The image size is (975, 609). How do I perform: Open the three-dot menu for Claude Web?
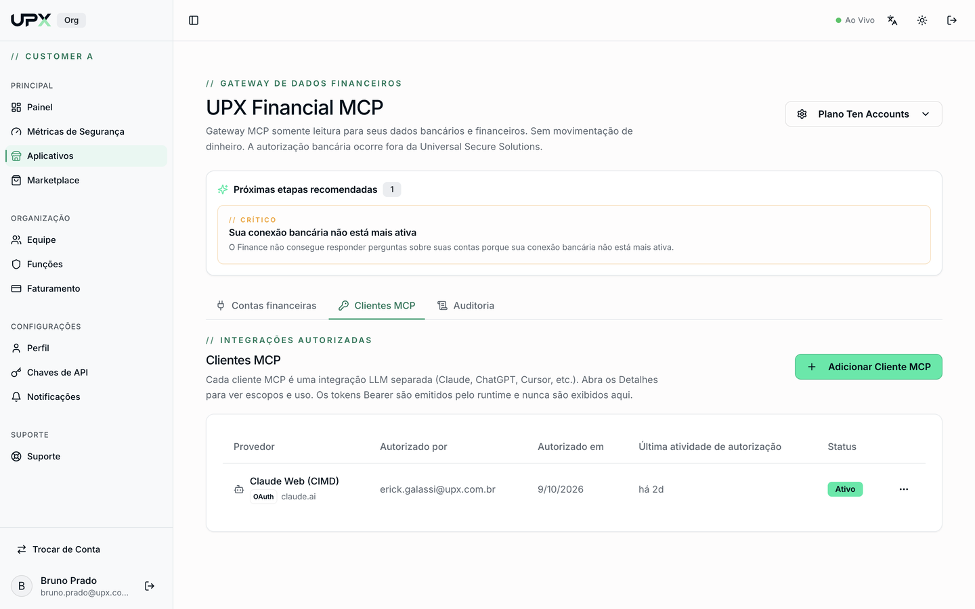coord(904,489)
